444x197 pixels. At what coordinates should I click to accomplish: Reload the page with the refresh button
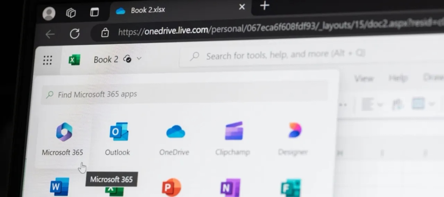click(75, 34)
